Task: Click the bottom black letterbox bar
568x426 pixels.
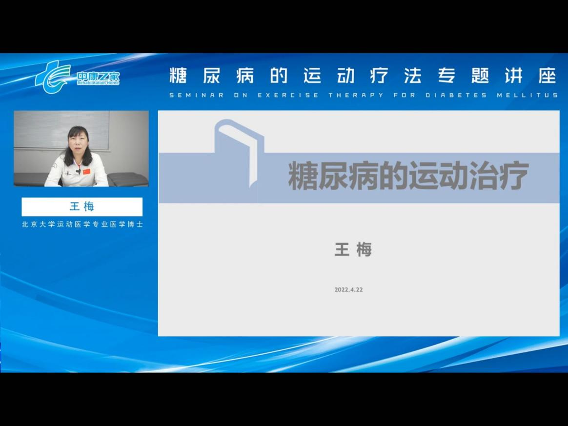Action: pos(284,399)
